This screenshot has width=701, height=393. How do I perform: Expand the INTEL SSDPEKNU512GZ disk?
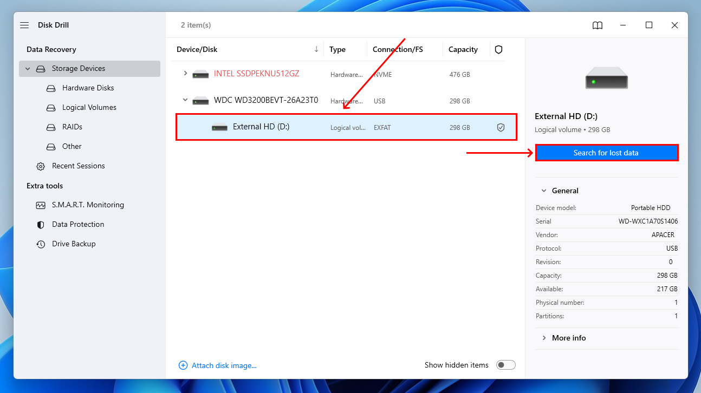click(185, 74)
